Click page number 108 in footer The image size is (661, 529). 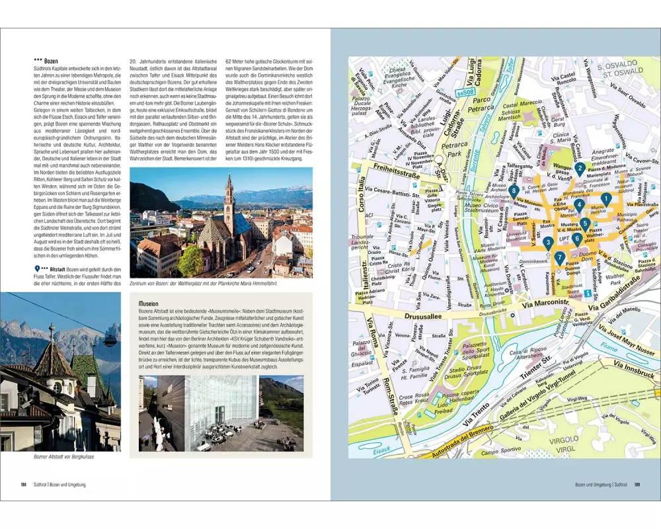click(x=23, y=485)
